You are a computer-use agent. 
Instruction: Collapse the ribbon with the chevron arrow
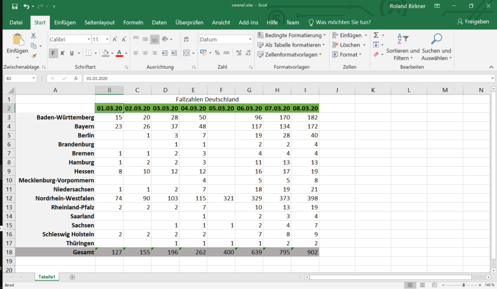[x=492, y=66]
